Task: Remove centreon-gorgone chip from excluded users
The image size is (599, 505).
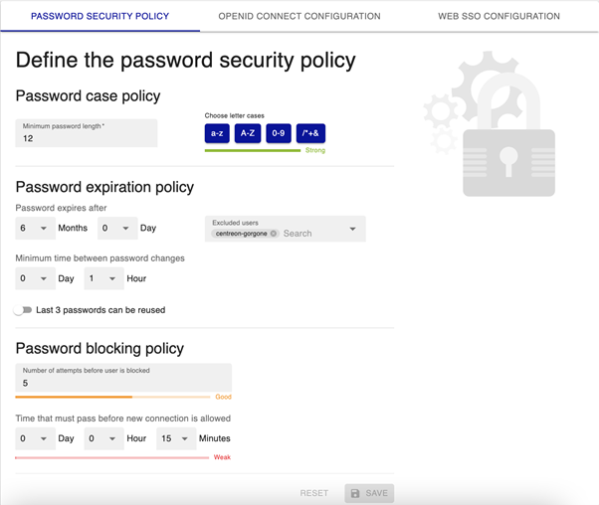Action: [274, 234]
